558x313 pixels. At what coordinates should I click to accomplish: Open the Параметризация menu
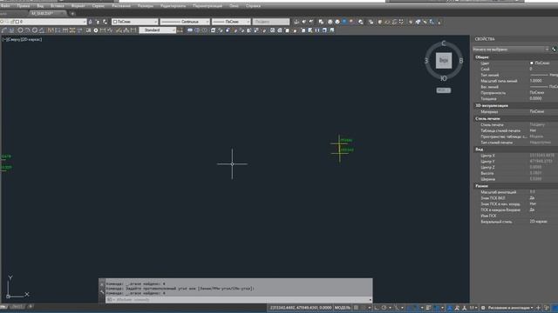[208, 6]
